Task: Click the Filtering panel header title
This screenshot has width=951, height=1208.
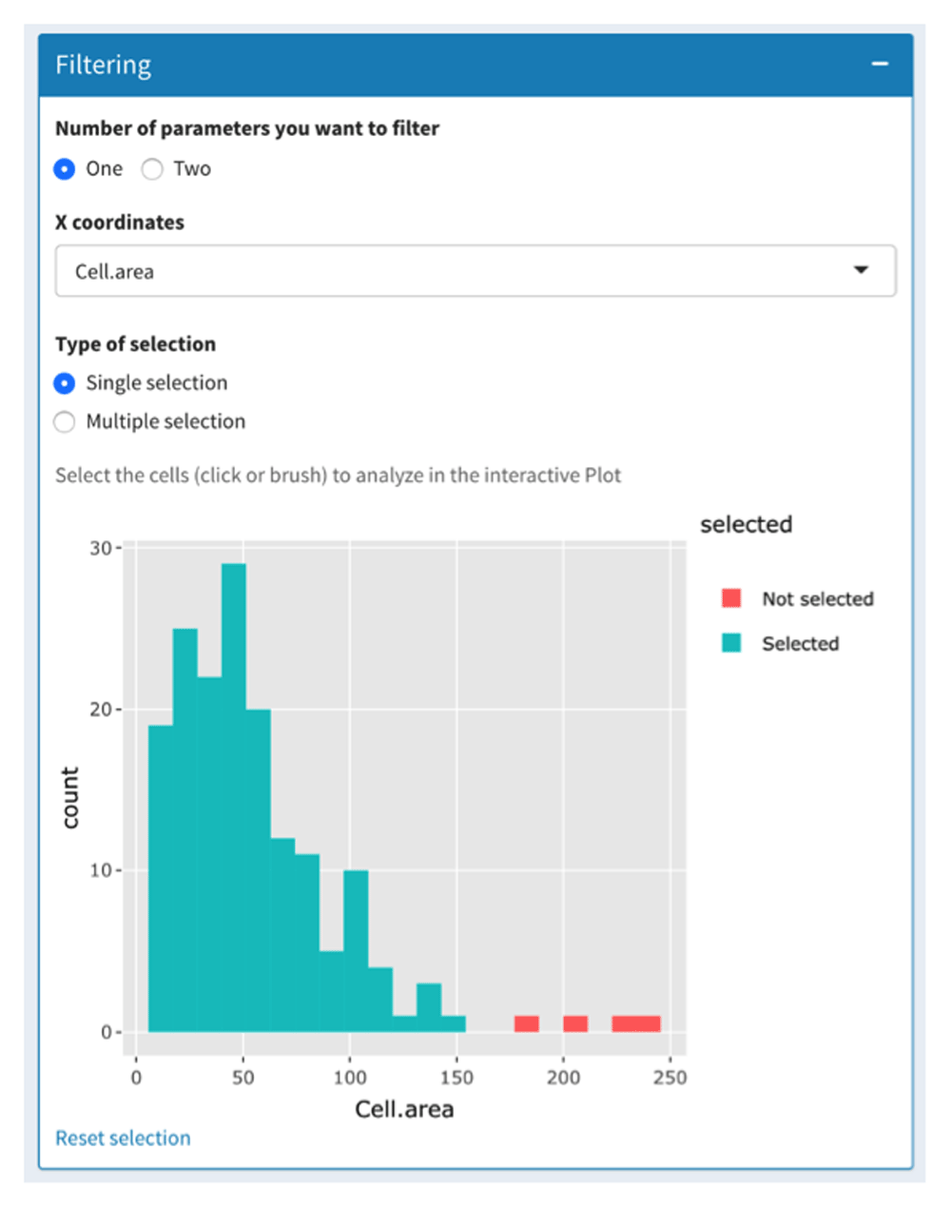Action: coord(104,65)
